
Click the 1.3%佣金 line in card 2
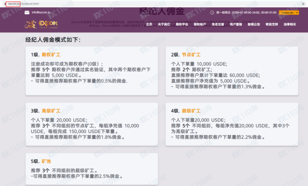coord(218,87)
